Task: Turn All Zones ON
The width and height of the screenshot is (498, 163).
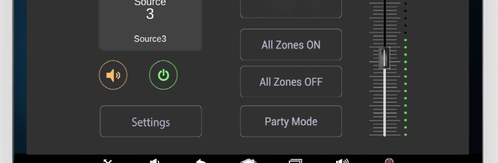Action: (291, 45)
